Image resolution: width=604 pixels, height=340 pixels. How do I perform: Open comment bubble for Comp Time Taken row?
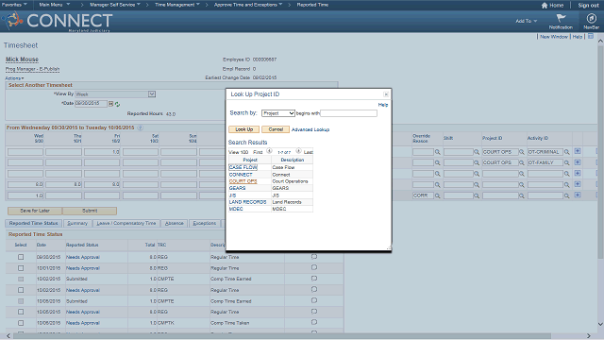[x=314, y=322]
